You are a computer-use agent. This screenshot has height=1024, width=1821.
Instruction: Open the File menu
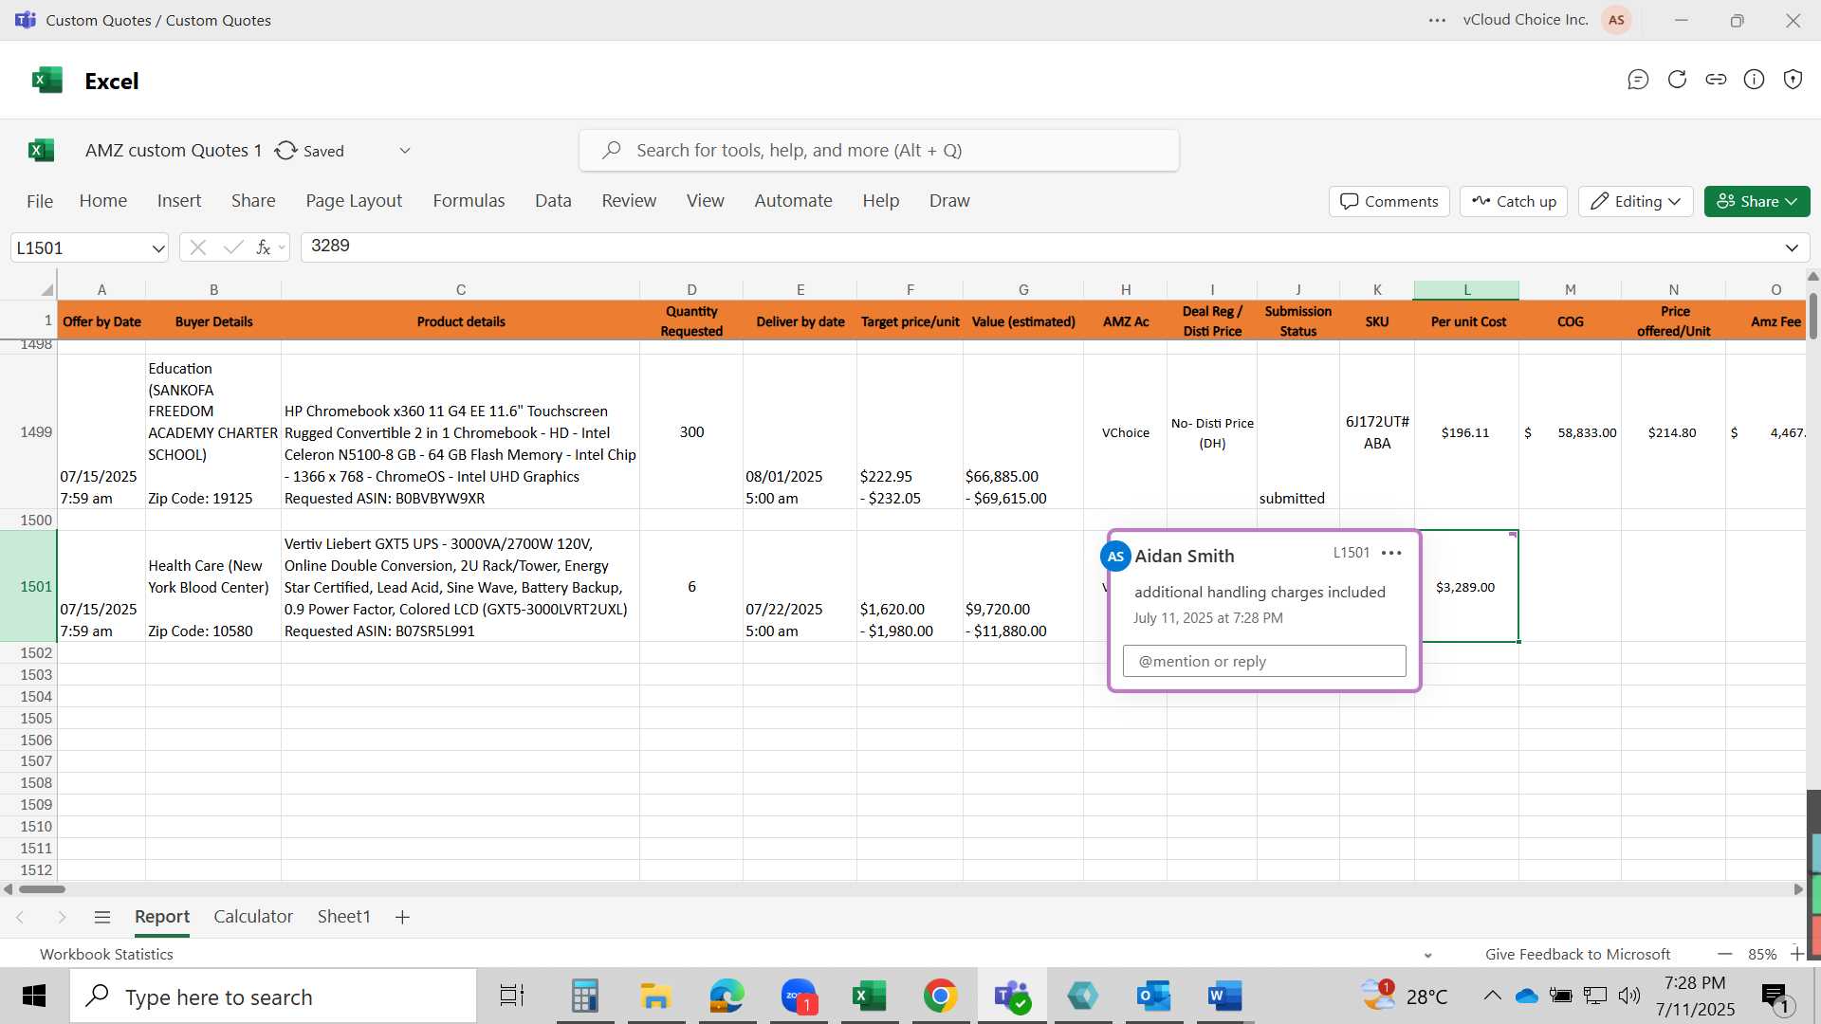pos(40,201)
